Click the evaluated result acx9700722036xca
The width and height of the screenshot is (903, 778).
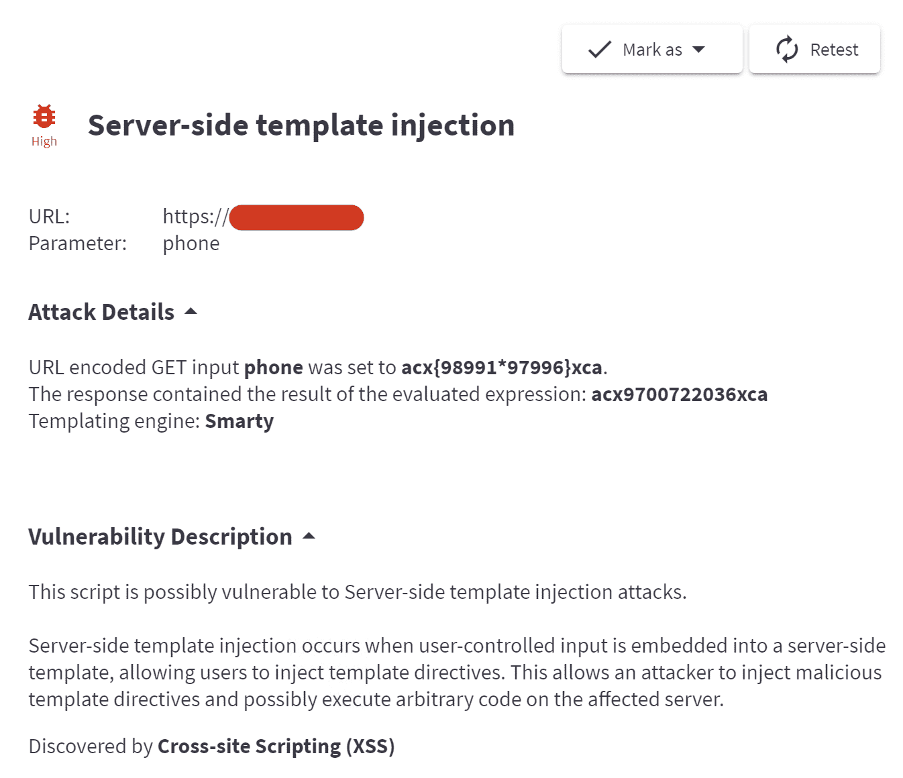(679, 394)
